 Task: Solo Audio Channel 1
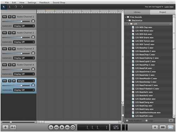coord(10,17)
